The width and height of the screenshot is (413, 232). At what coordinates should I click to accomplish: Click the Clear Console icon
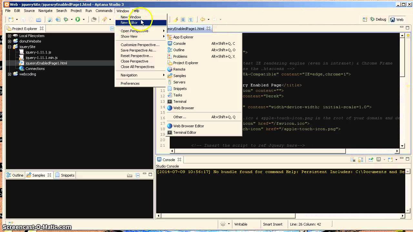(353, 159)
